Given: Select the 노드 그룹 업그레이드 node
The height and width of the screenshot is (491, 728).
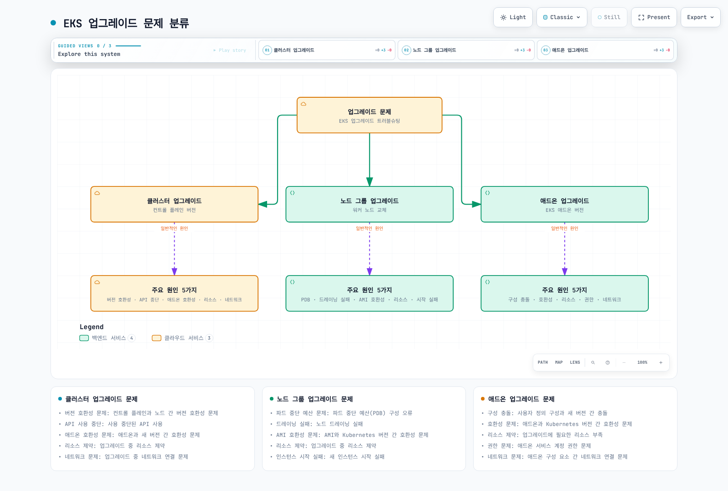Looking at the screenshot, I should (369, 204).
